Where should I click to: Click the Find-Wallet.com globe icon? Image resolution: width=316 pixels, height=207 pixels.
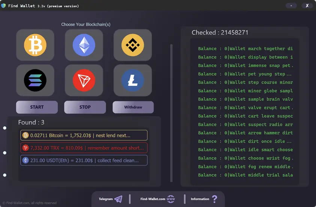coord(171,199)
